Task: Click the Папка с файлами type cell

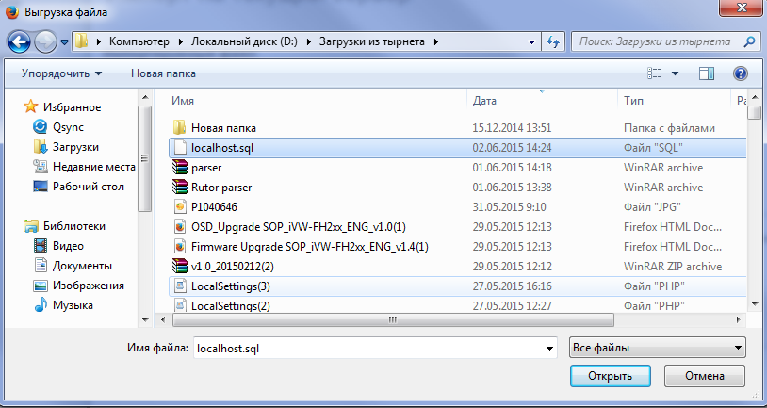Action: tap(669, 128)
